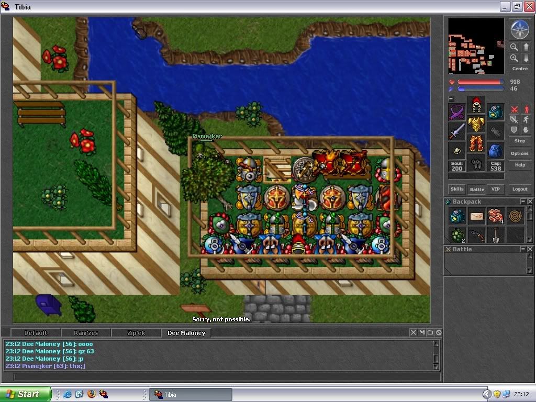The width and height of the screenshot is (536, 402).
Task: Open the Skills window
Action: [x=457, y=189]
